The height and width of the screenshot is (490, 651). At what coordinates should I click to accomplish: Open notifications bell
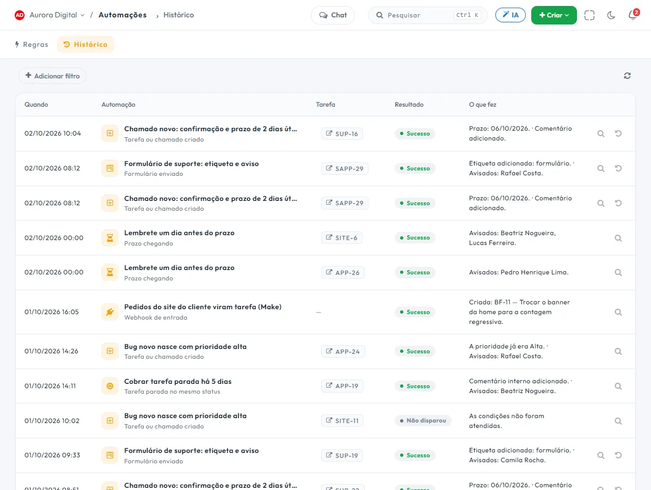pyautogui.click(x=632, y=15)
